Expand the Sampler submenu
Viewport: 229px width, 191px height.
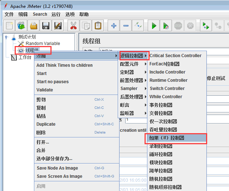tap(133, 89)
